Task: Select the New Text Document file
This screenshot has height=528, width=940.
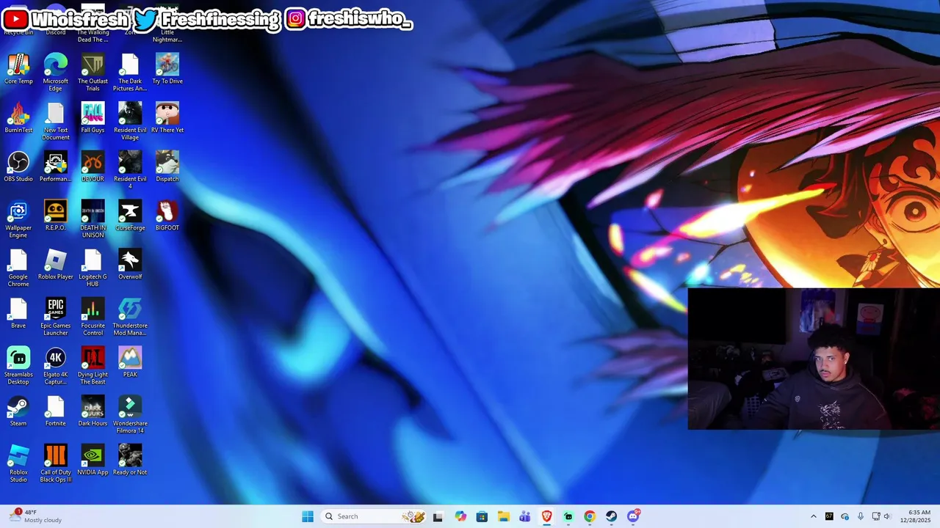Action: (x=56, y=122)
